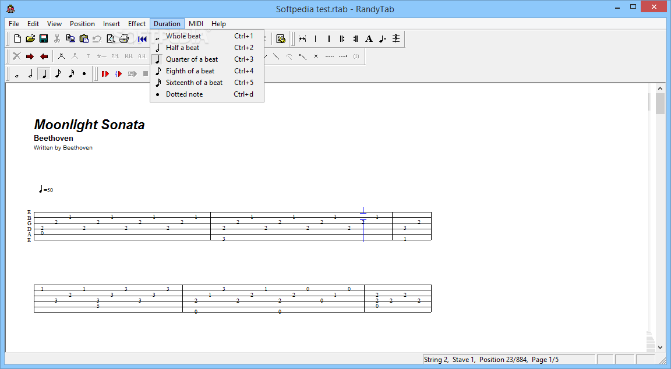Choose Quarter of a beat menu entry
This screenshot has height=369, width=671.
[x=207, y=59]
